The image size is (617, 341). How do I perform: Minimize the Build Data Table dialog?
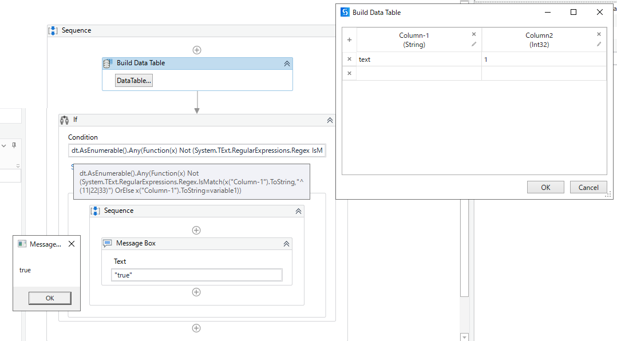click(547, 12)
